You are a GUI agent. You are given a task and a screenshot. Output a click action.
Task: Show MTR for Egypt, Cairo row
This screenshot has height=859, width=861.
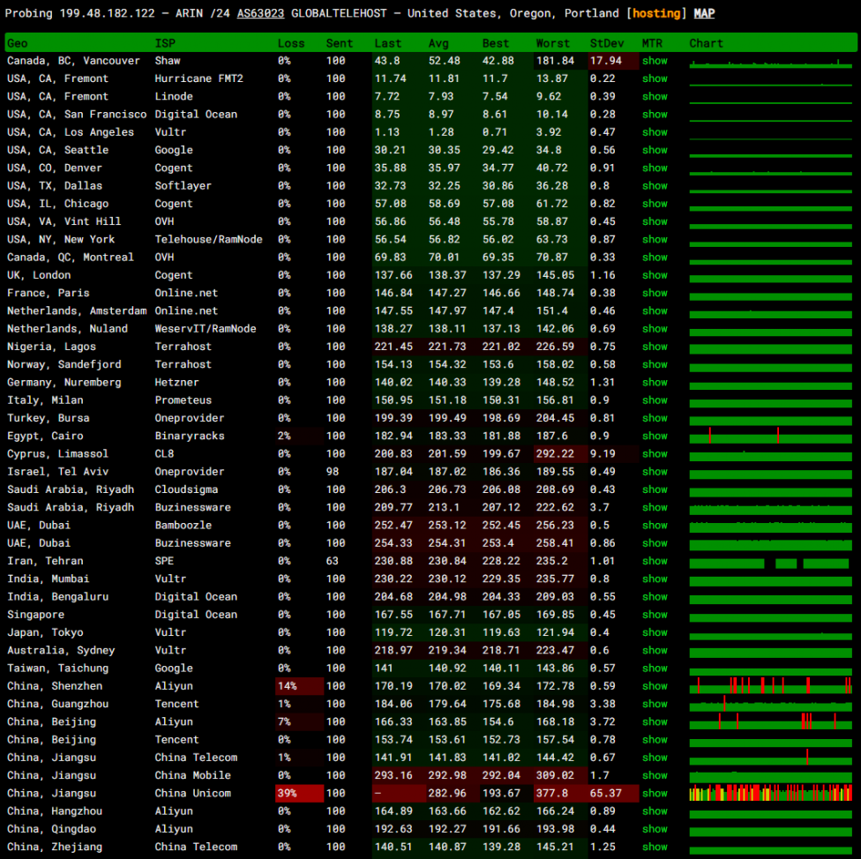(655, 437)
